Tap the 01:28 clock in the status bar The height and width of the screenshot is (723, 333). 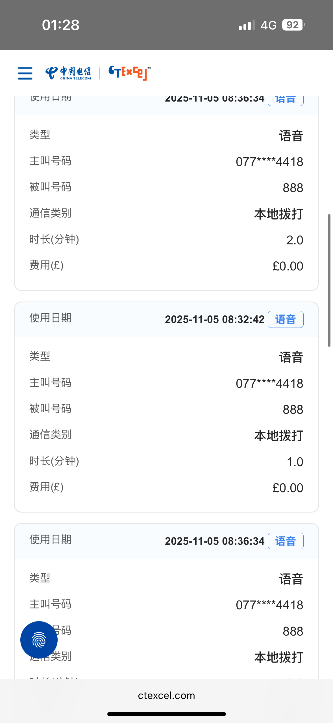pyautogui.click(x=61, y=25)
